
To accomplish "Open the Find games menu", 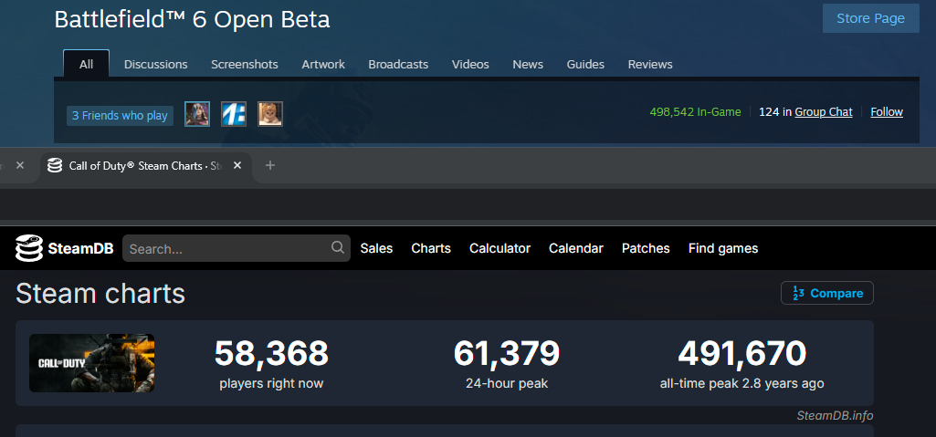I will [x=723, y=248].
